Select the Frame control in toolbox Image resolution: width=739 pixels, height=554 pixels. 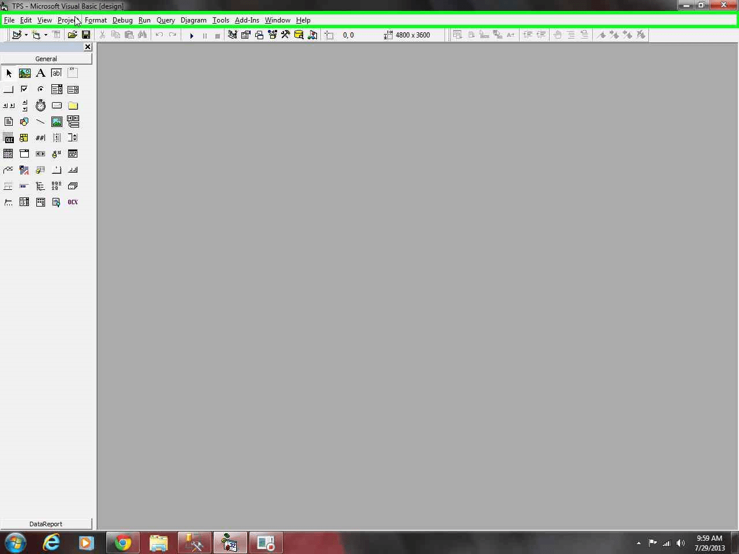click(73, 73)
